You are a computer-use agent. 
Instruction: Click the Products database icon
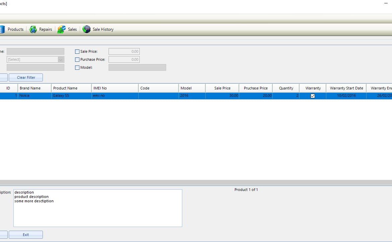2,29
